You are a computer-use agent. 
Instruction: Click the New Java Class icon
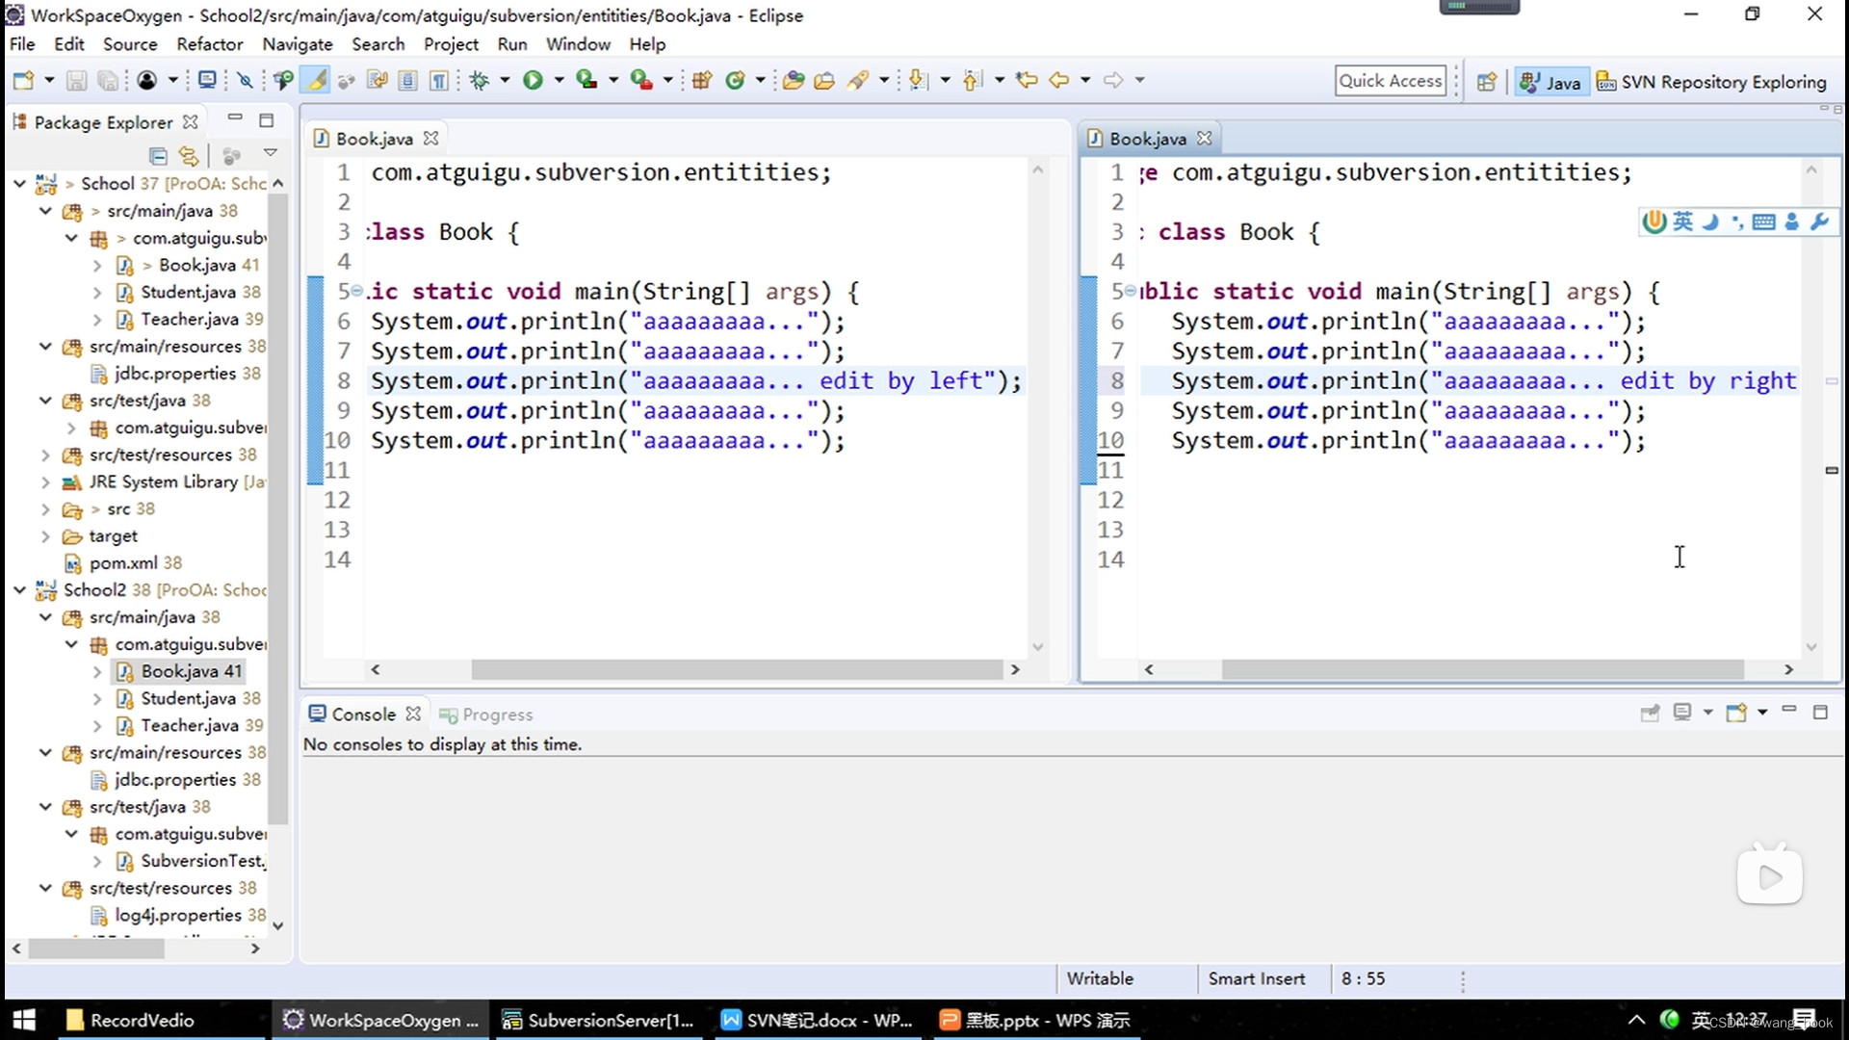point(736,81)
